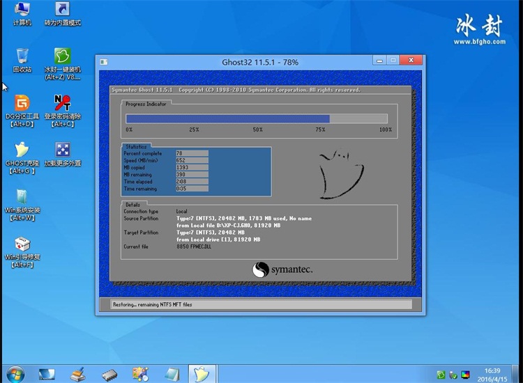The image size is (523, 383).
Task: Click the Restoring remaining NTFS MFT files status
Action: (153, 304)
